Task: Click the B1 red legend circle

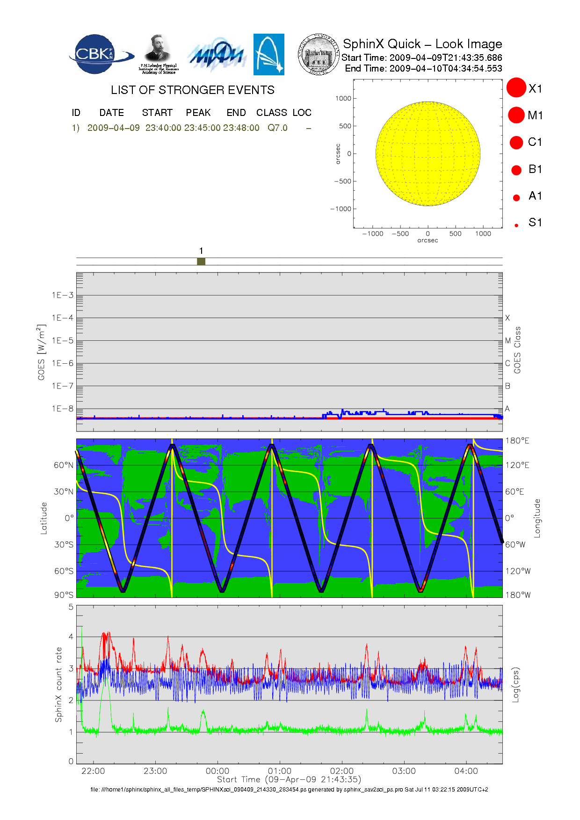Action: coord(516,170)
